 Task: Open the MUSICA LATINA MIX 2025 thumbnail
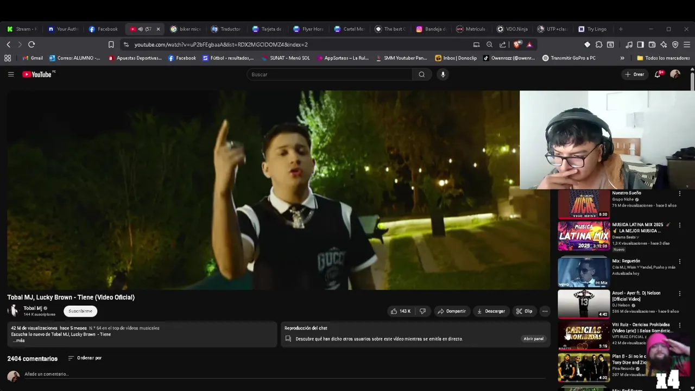[584, 236]
